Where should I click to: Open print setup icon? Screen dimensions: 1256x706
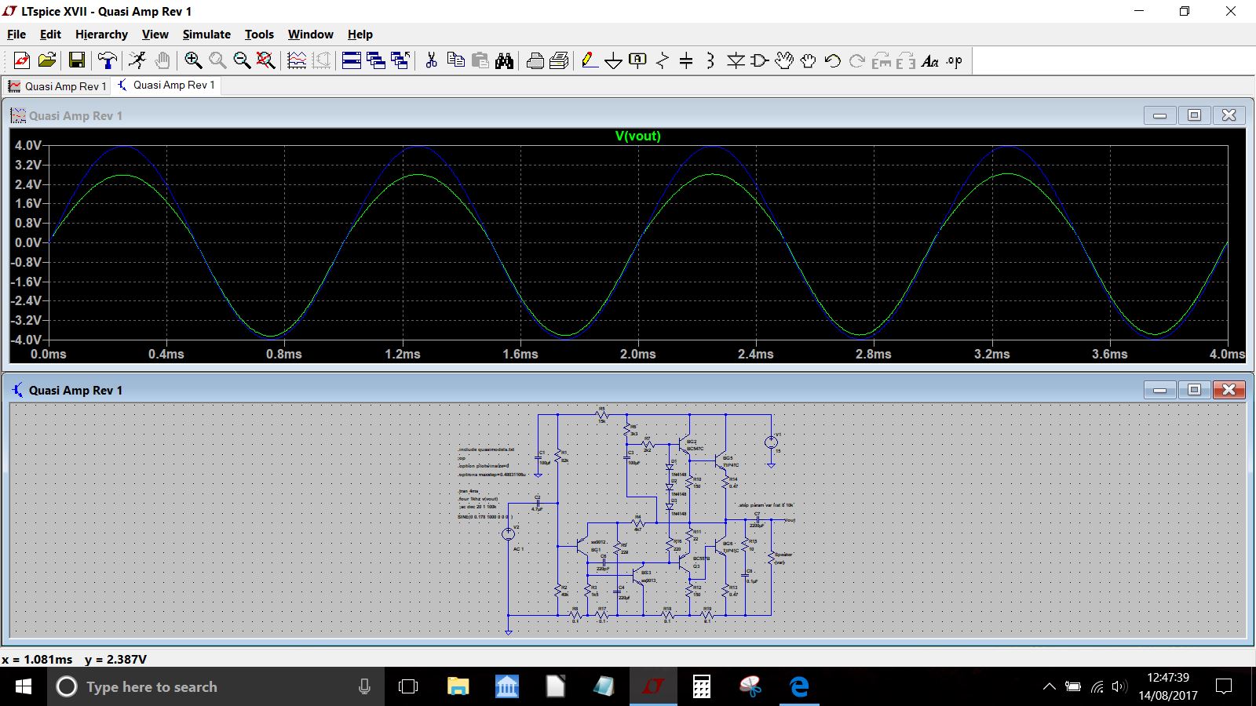click(x=560, y=60)
